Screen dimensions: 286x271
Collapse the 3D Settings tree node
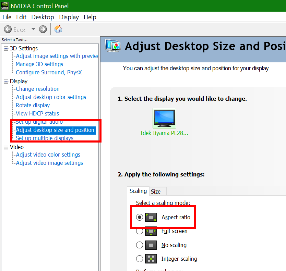tap(6, 48)
